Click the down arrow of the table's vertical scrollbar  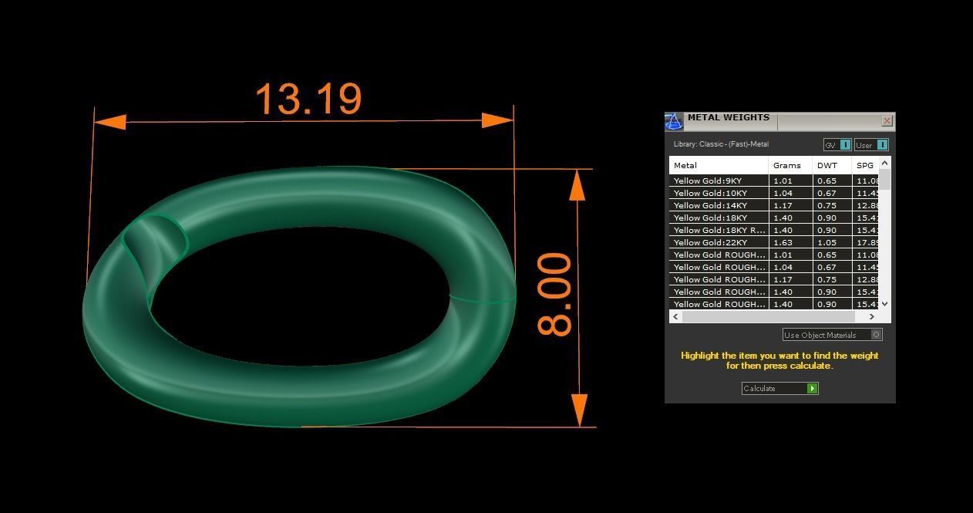tap(884, 304)
